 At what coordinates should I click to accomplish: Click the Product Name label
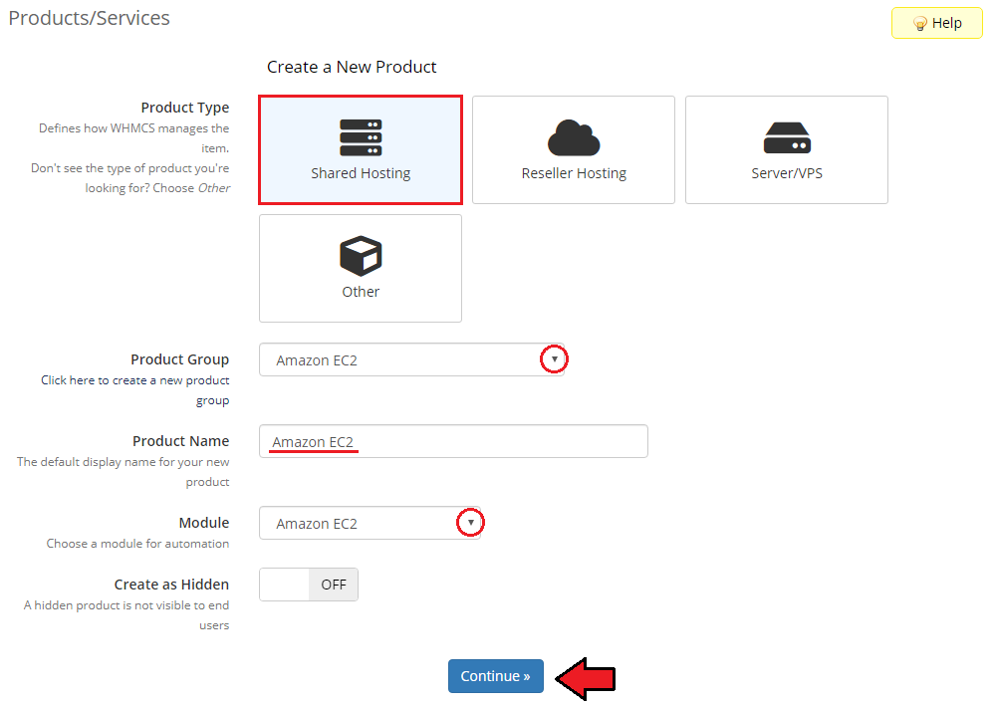tap(180, 440)
